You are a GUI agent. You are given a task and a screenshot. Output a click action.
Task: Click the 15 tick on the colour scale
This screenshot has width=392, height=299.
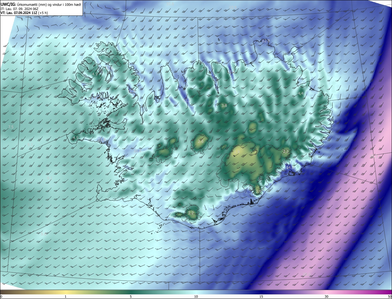(x=261, y=297)
